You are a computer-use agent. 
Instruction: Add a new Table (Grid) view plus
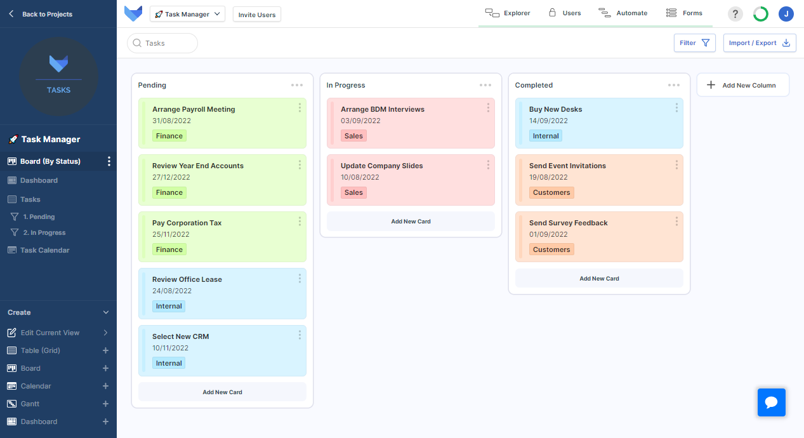(x=105, y=350)
